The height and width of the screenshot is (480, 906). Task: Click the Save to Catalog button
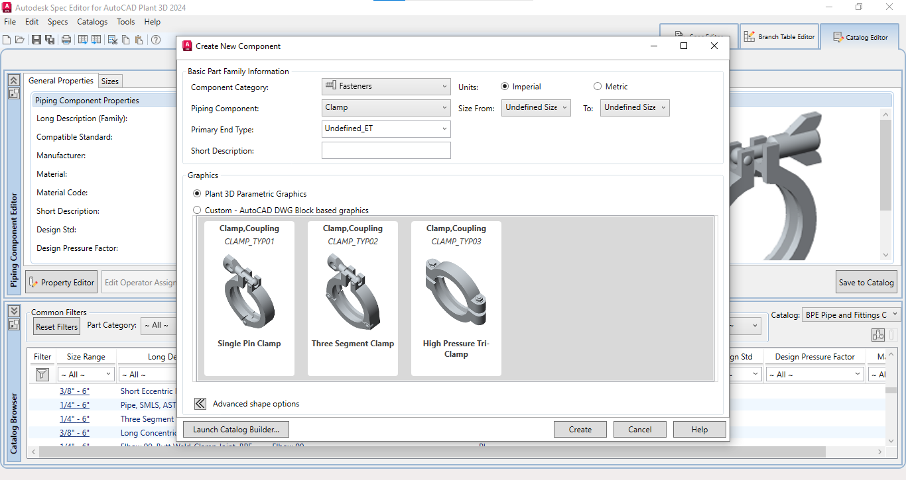click(x=866, y=283)
